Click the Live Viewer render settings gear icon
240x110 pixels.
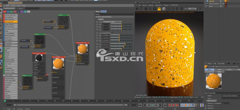pos(154,9)
